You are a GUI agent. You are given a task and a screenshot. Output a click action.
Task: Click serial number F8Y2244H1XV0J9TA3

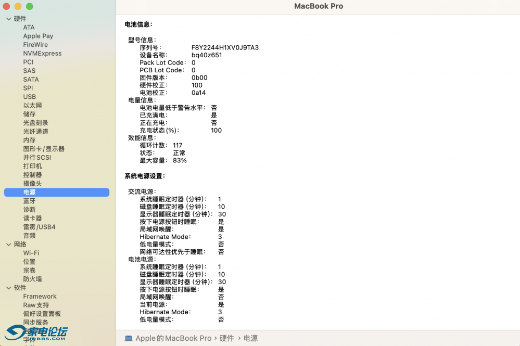tap(225, 48)
